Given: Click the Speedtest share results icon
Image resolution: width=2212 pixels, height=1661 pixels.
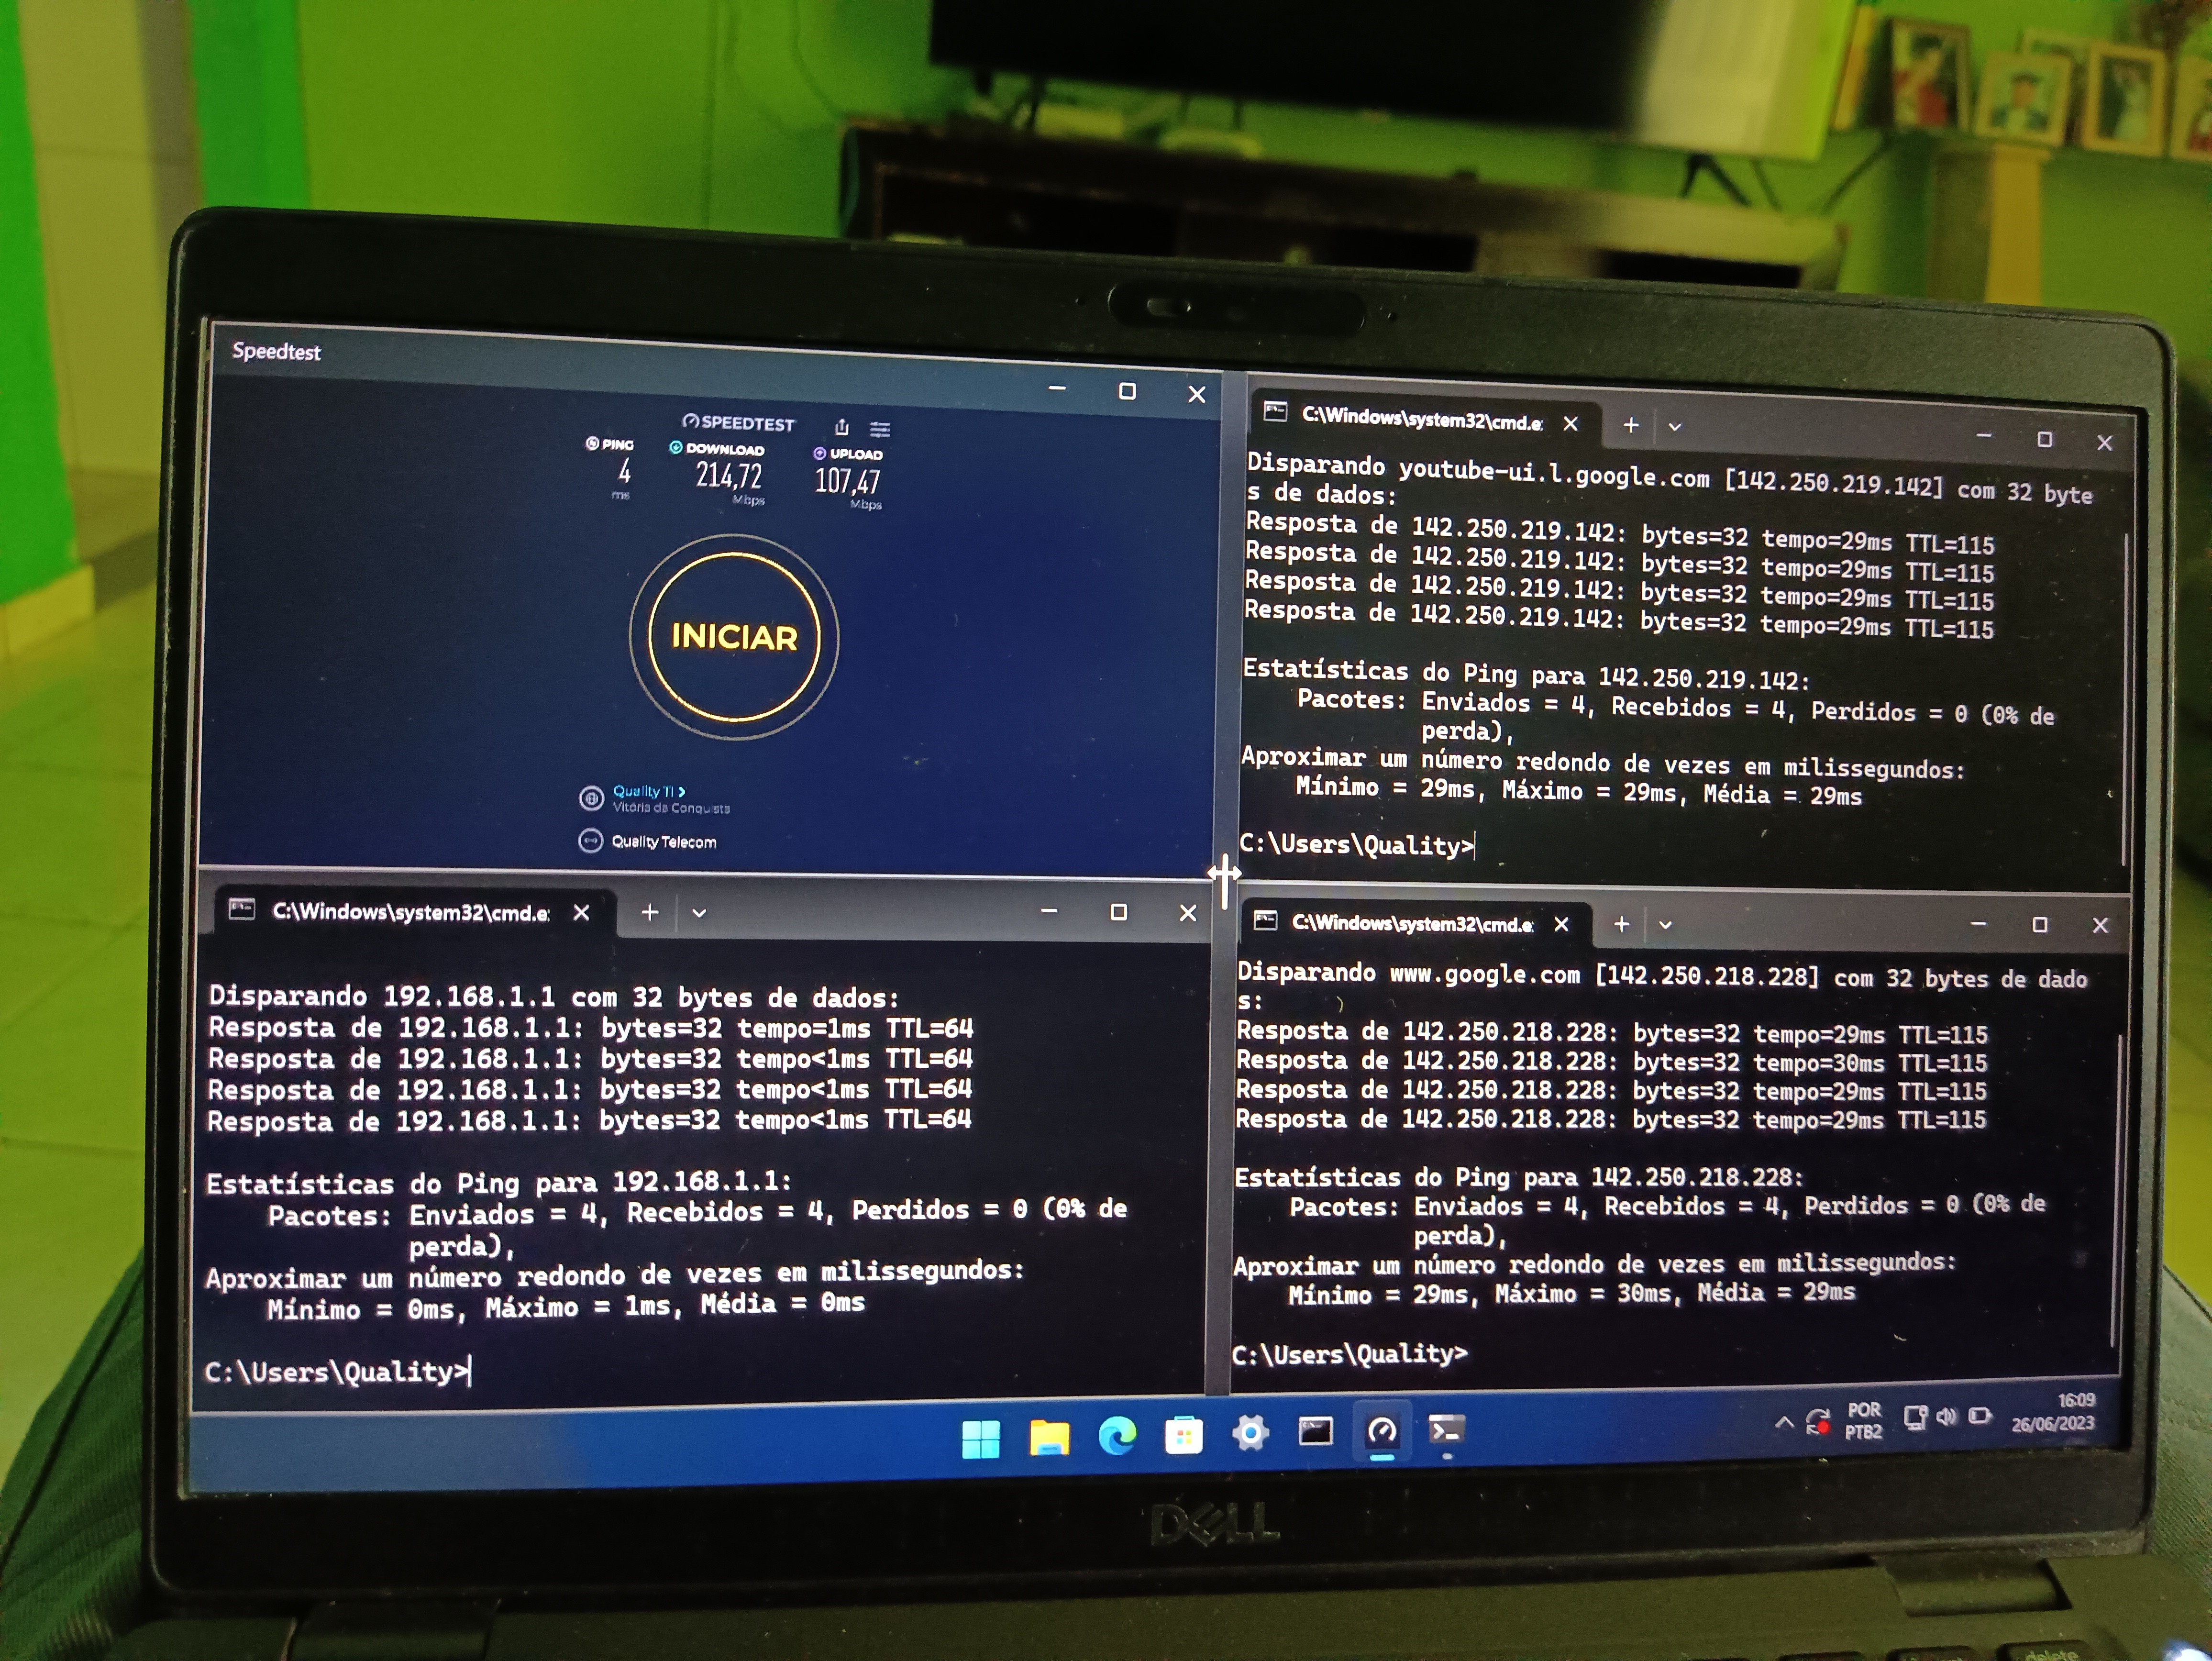Looking at the screenshot, I should click(x=842, y=427).
